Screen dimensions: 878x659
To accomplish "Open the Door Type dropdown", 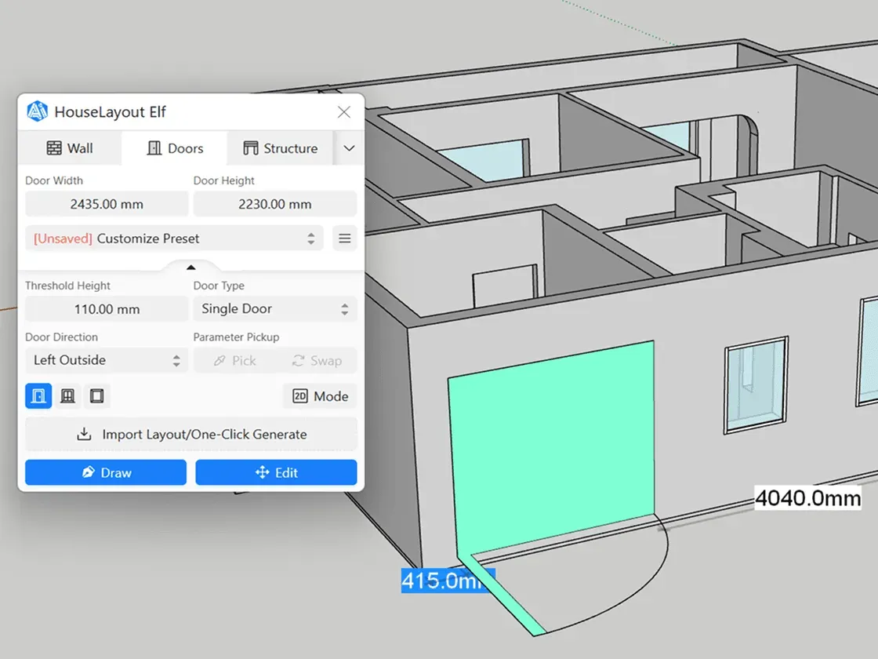I will click(274, 309).
